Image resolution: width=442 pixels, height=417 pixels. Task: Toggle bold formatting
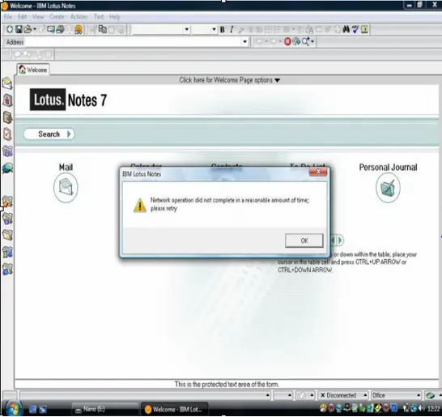point(222,29)
